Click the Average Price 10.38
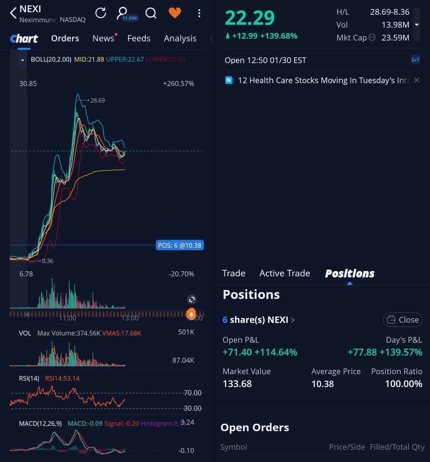This screenshot has width=430, height=462. coord(323,384)
